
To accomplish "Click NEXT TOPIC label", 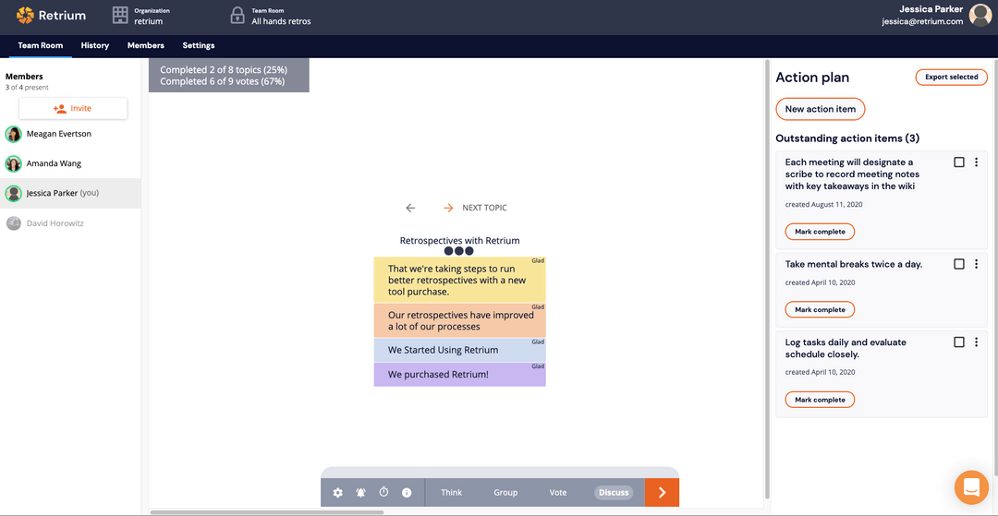I will (484, 208).
